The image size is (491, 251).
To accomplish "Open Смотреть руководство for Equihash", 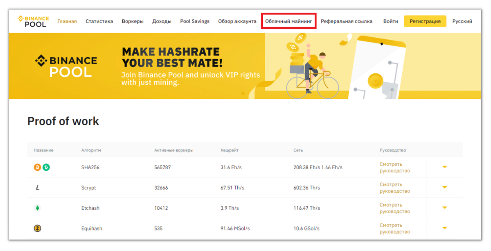I will pyautogui.click(x=395, y=228).
